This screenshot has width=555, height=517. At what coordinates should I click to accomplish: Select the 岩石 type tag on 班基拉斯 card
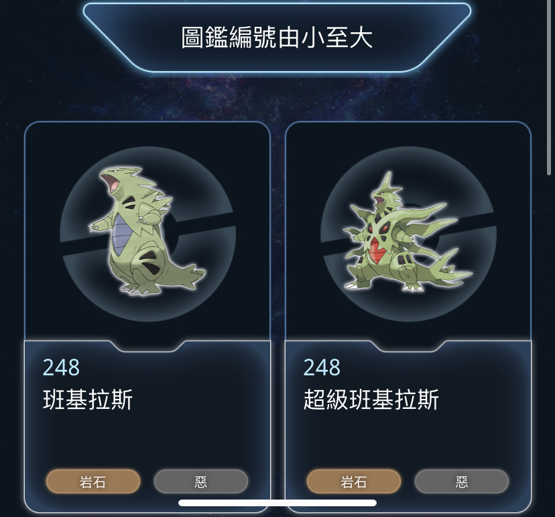coord(93,481)
